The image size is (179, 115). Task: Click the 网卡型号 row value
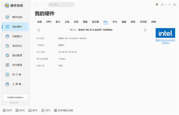[x=72, y=38]
